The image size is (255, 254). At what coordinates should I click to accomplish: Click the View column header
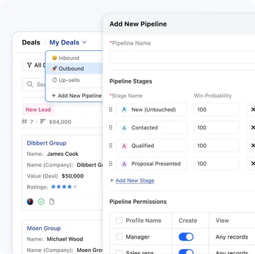click(x=222, y=221)
